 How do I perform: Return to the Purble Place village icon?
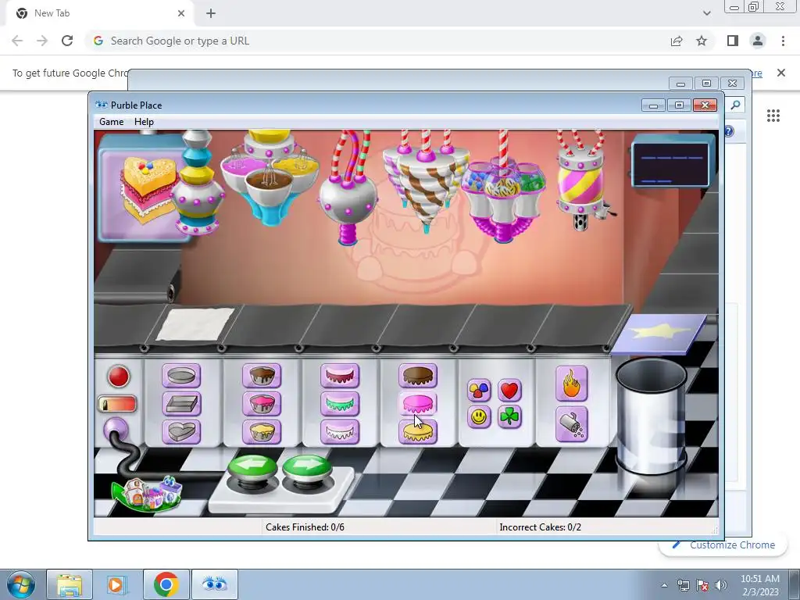click(147, 494)
